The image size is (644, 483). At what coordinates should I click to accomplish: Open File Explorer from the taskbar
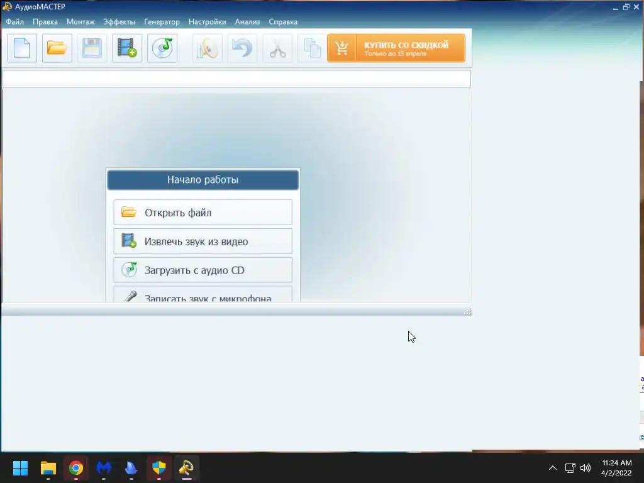[x=48, y=468]
